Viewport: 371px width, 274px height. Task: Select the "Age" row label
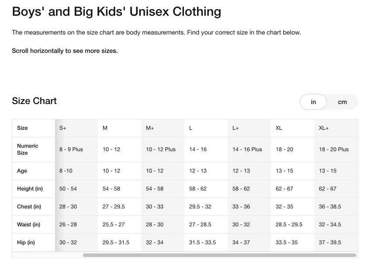[x=22, y=171]
